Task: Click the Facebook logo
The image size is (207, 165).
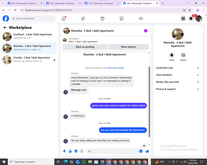Action: (6, 19)
